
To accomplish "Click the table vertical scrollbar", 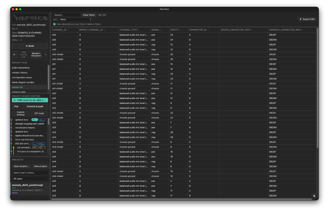I will pyautogui.click(x=317, y=88).
